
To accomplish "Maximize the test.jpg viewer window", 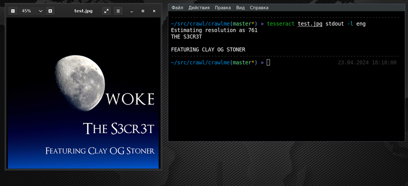I will 143,11.
